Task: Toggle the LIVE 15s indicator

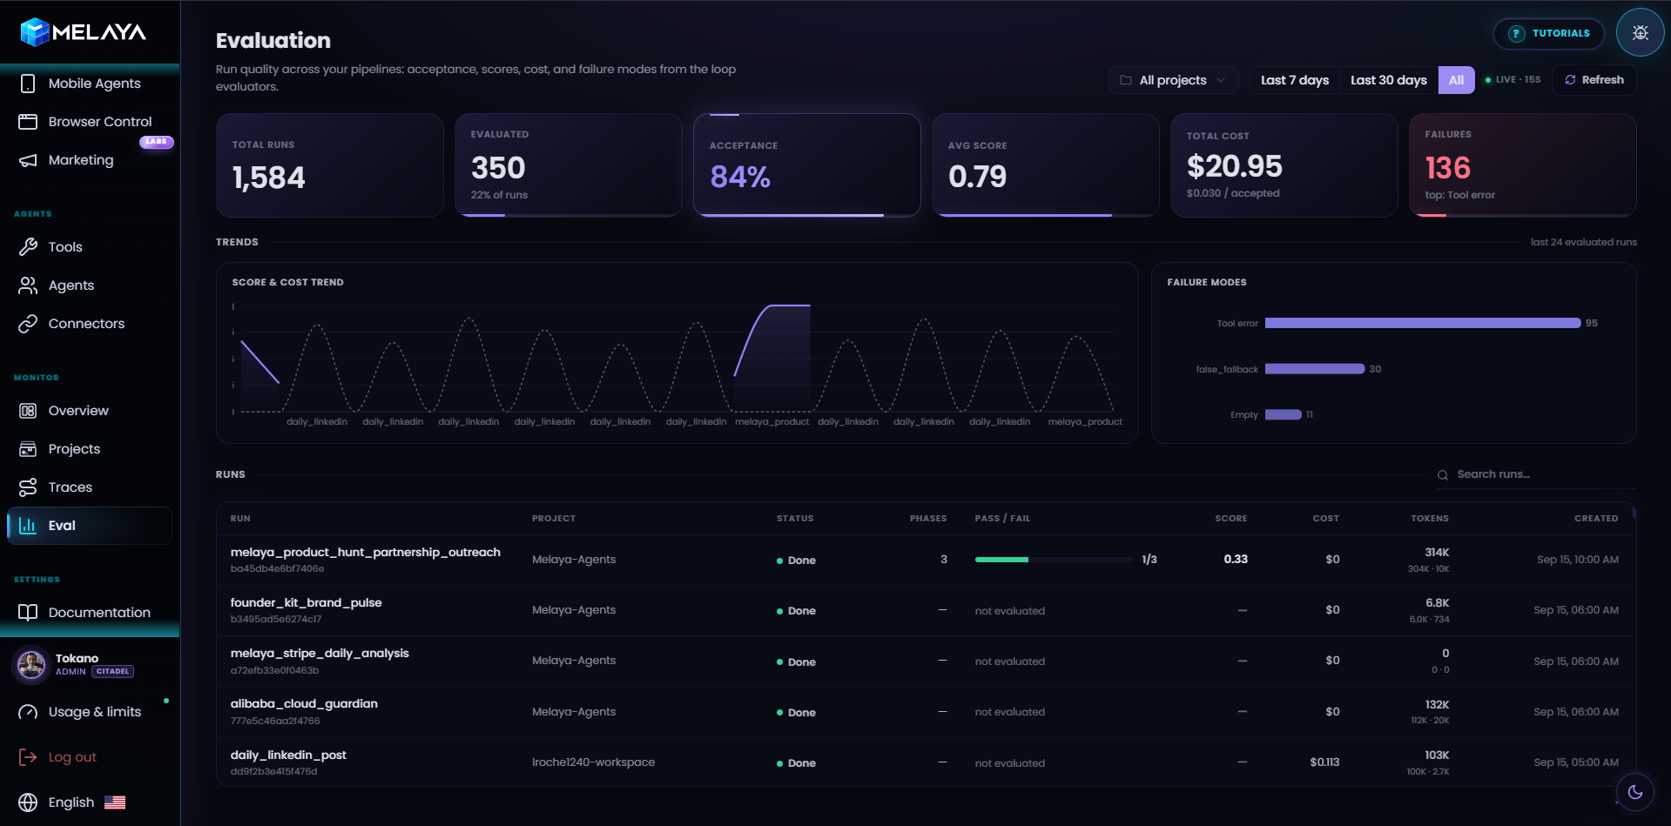Action: [1513, 80]
